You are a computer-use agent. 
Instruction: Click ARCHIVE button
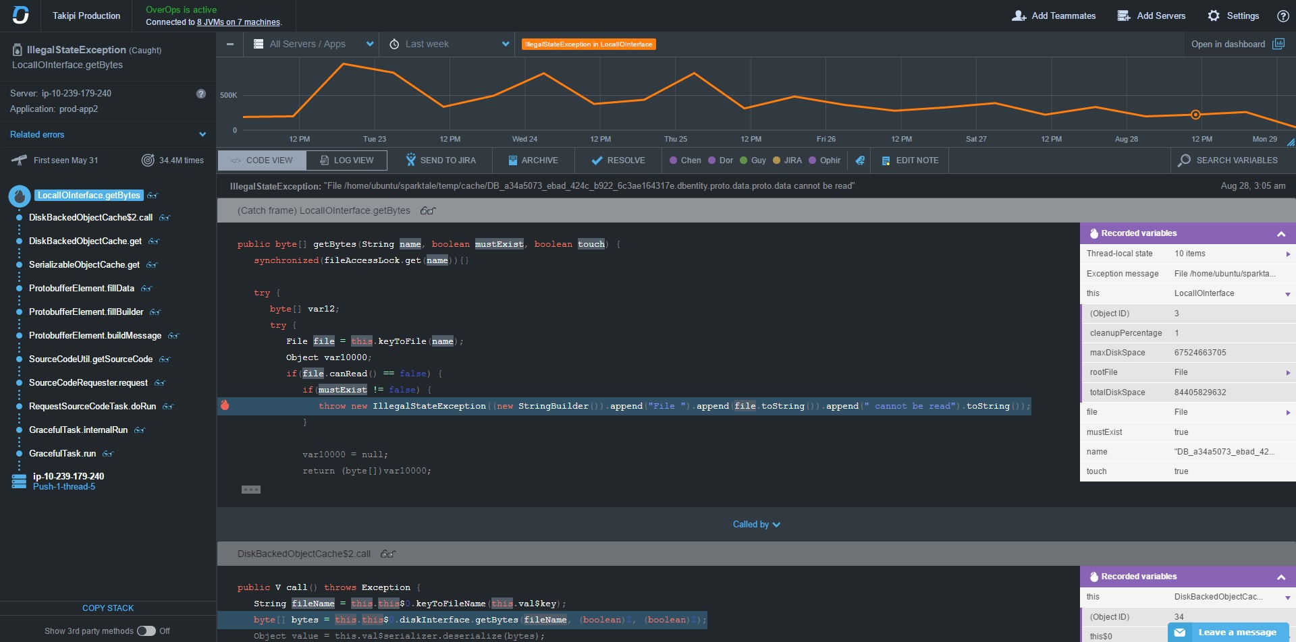tap(533, 160)
